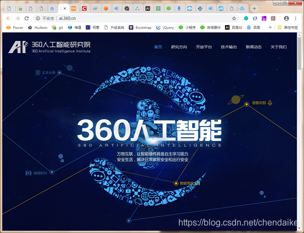304x233 pixels.
Task: Open the 小程序 bookmark
Action: coord(187,27)
